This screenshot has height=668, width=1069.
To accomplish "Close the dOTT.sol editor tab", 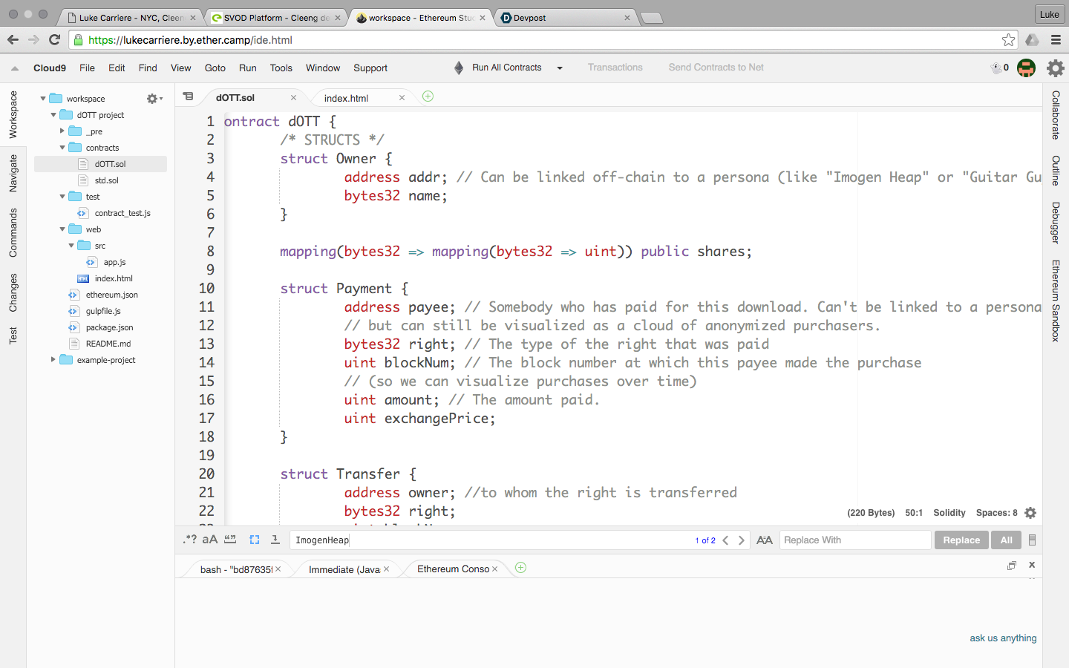I will [x=293, y=97].
